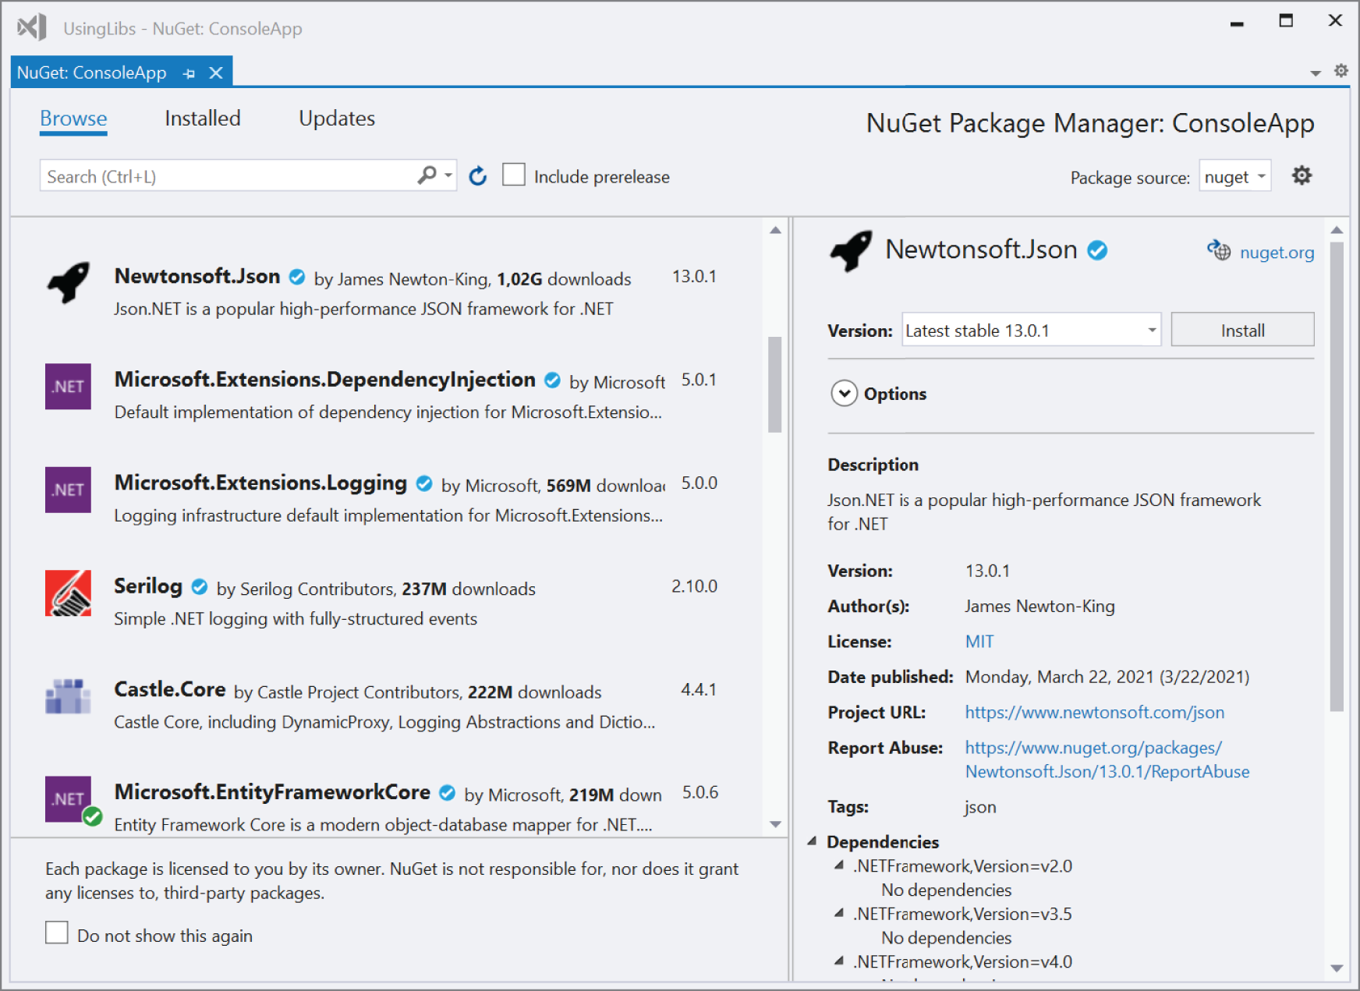Collapse the .NETFramework,Version=v2.0 dependency node
This screenshot has height=991, width=1360.
[839, 866]
